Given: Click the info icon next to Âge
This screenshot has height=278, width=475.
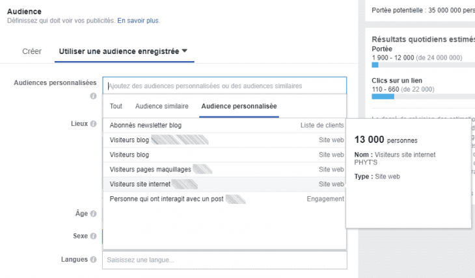Looking at the screenshot, I should coord(93,214).
